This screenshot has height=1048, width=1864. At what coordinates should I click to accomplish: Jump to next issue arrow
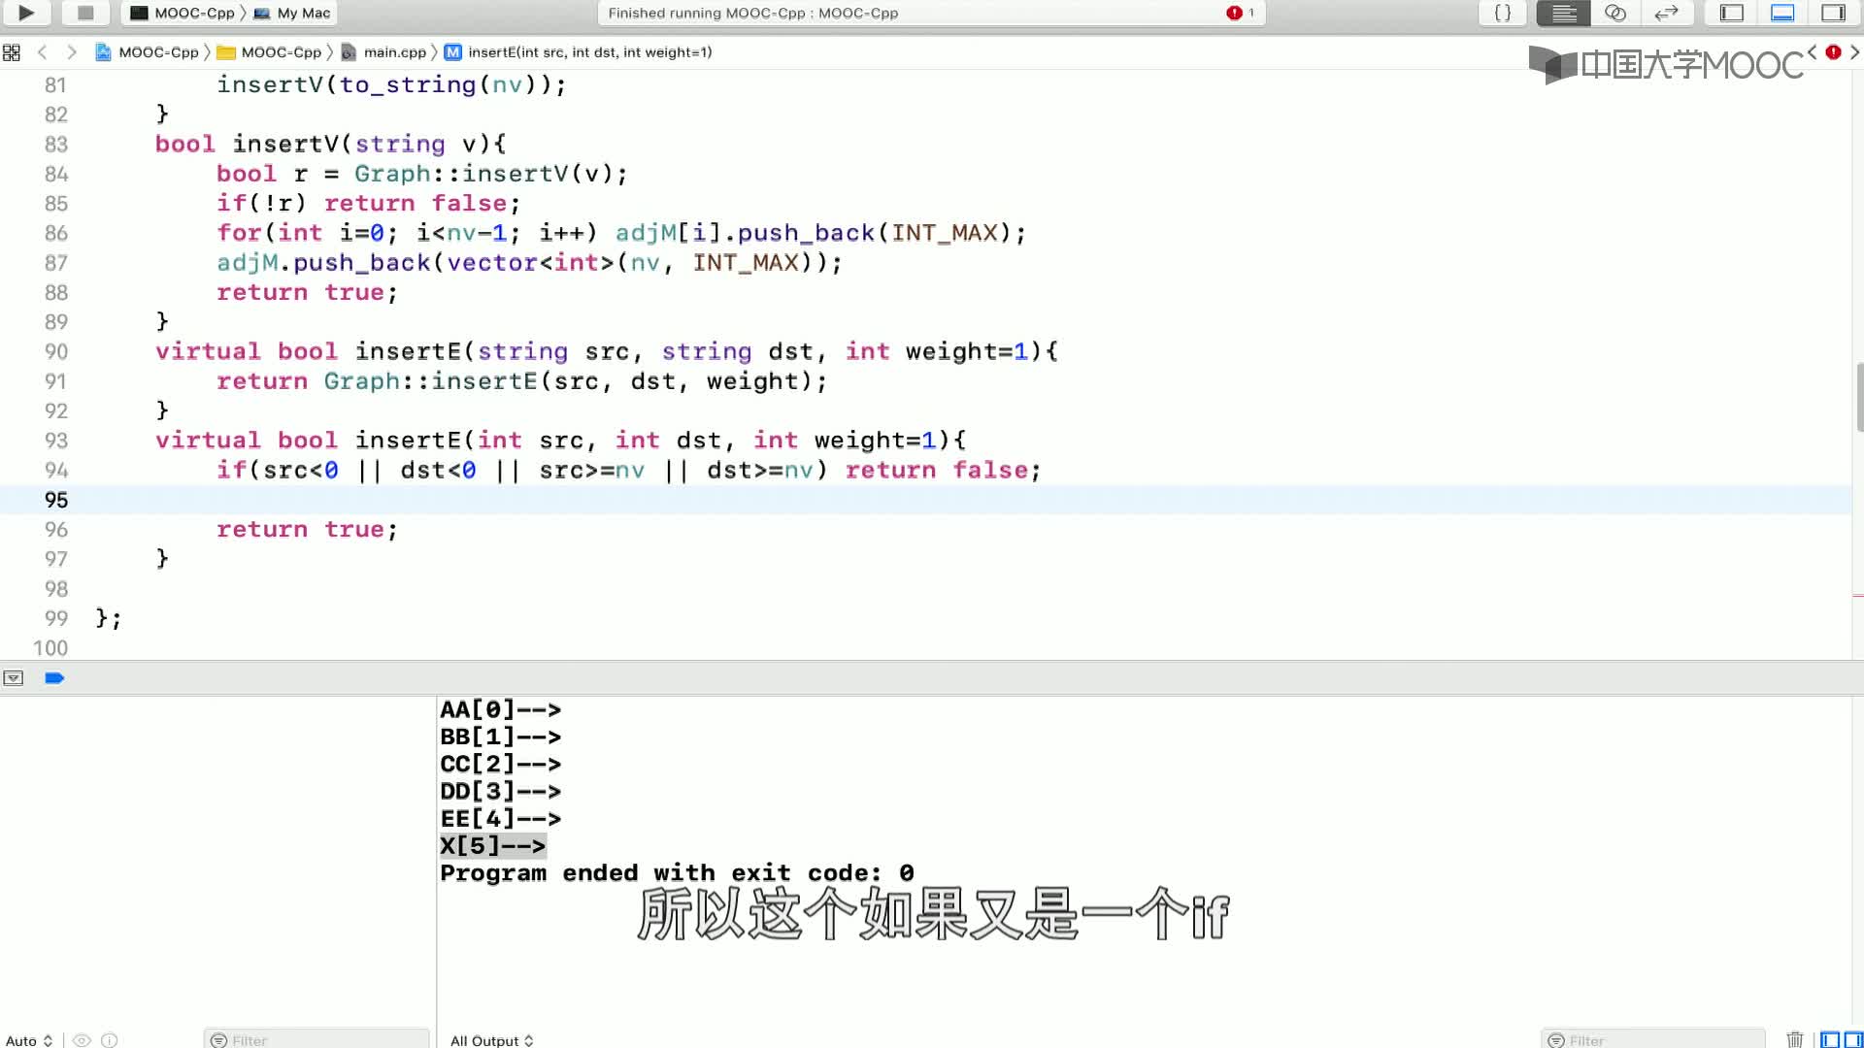point(1854,52)
